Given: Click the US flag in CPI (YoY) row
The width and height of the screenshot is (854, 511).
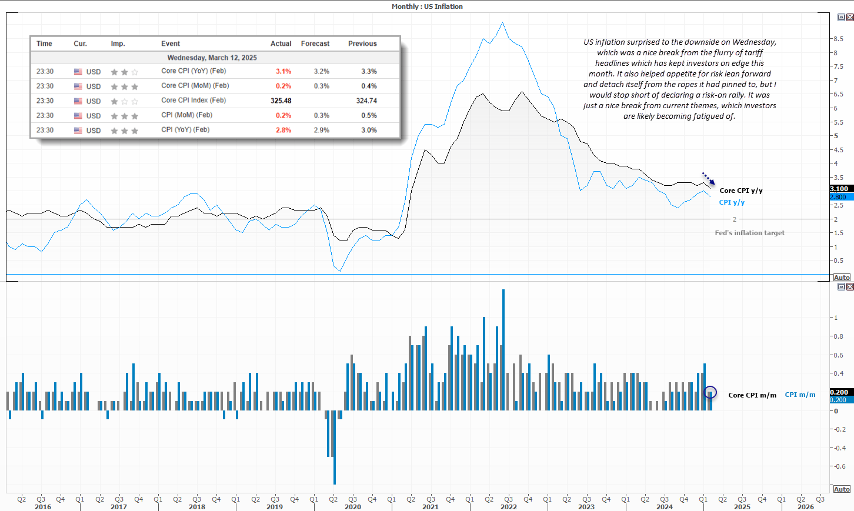Looking at the screenshot, I should pyautogui.click(x=78, y=131).
